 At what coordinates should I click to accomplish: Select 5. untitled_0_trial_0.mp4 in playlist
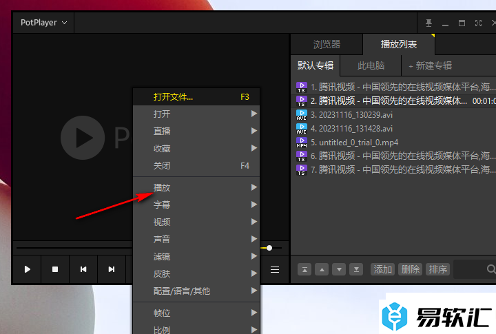tap(393, 143)
